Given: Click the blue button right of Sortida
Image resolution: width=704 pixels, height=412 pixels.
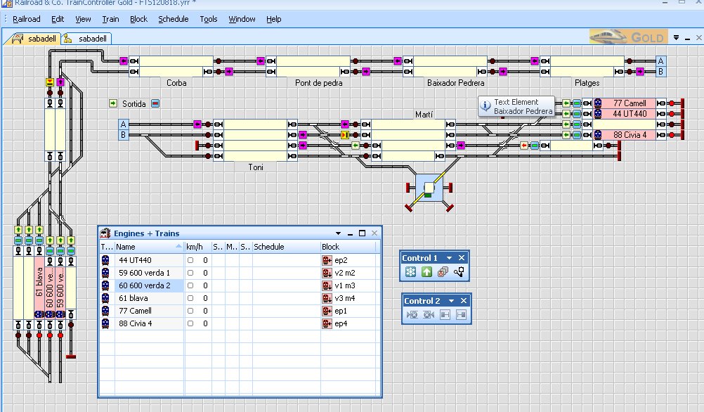Looking at the screenshot, I should [156, 103].
